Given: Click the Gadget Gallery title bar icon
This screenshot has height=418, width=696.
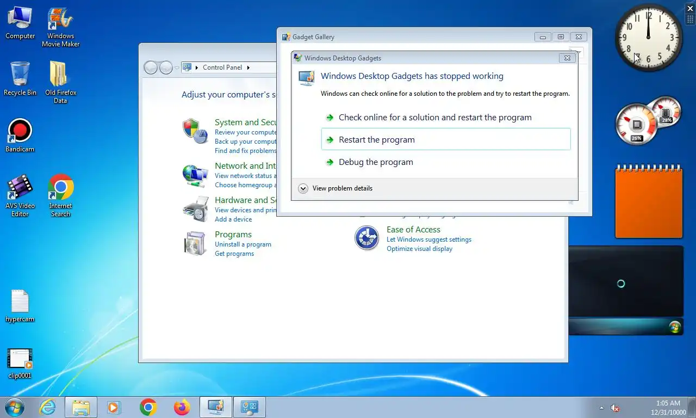Looking at the screenshot, I should click(286, 37).
